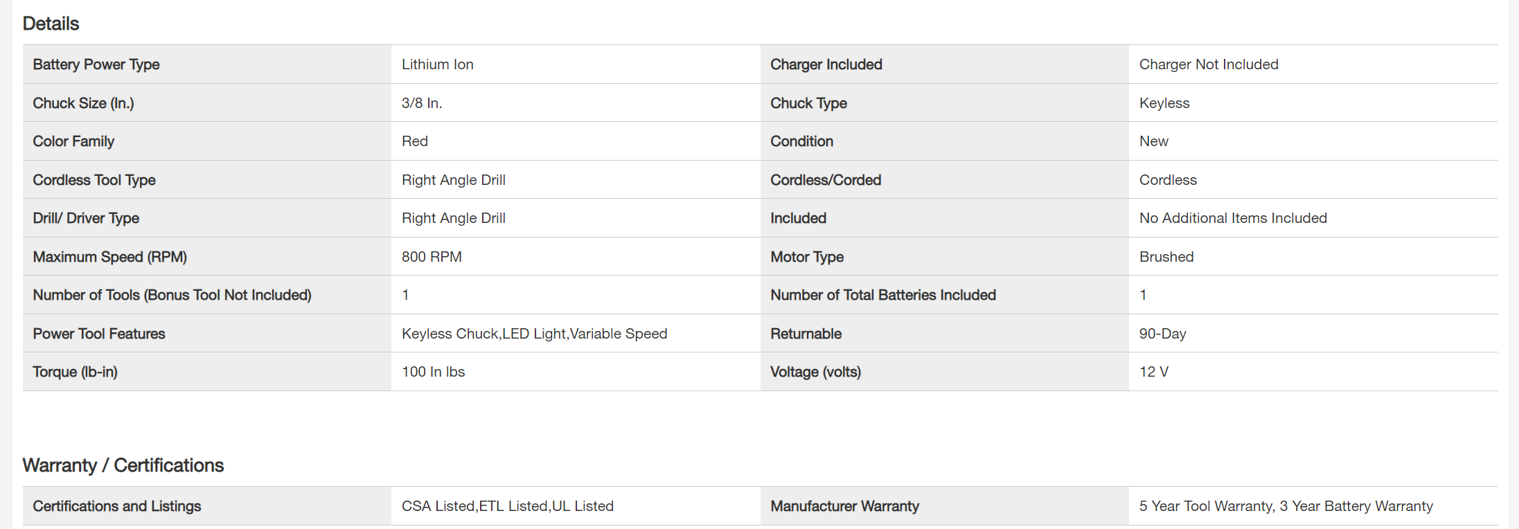This screenshot has width=1519, height=529.
Task: Click the Battery Power Type label
Action: point(96,64)
